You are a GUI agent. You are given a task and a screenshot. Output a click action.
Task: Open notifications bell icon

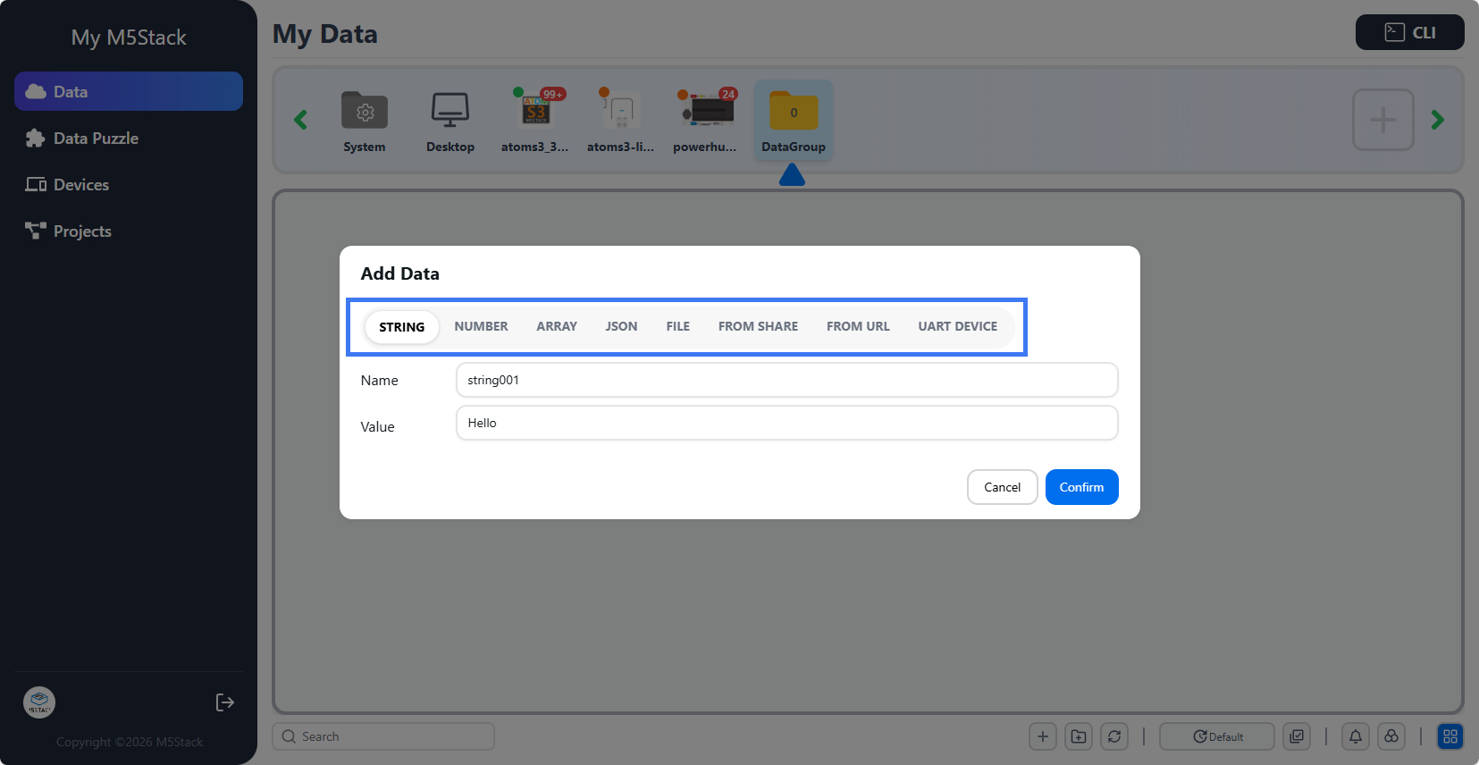1355,736
